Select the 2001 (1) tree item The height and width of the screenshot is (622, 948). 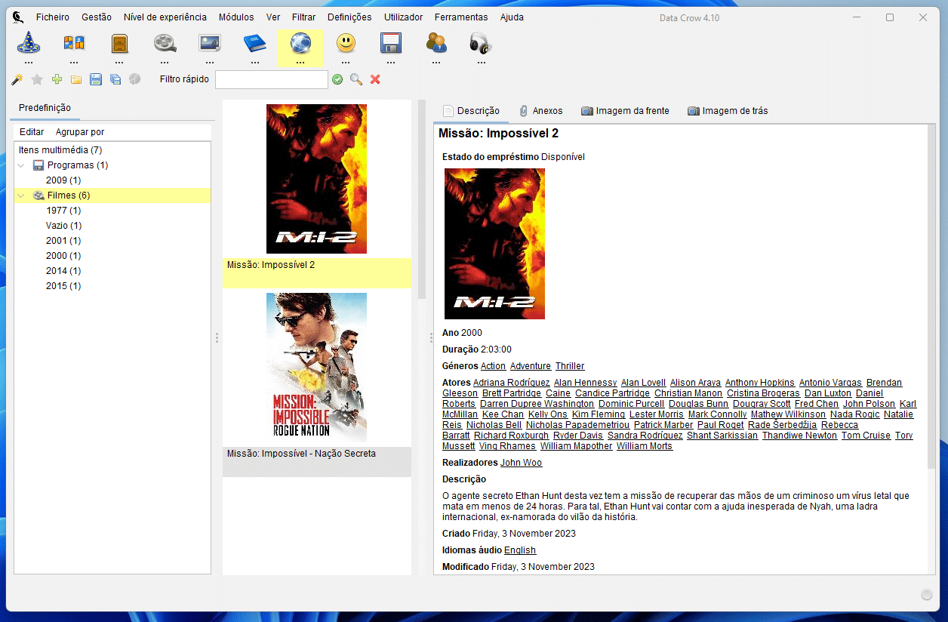[x=63, y=241]
